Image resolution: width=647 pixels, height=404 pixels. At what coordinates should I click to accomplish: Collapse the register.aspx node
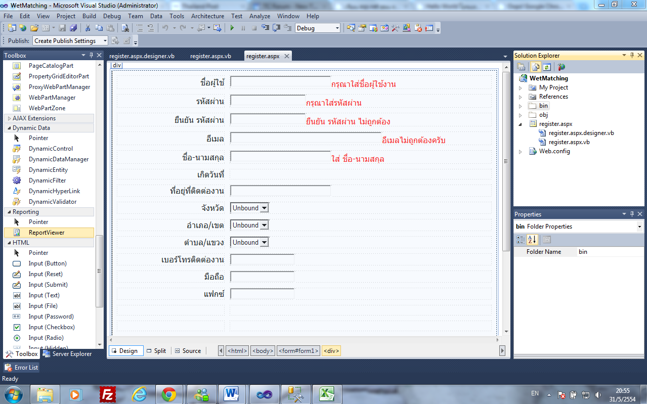521,124
